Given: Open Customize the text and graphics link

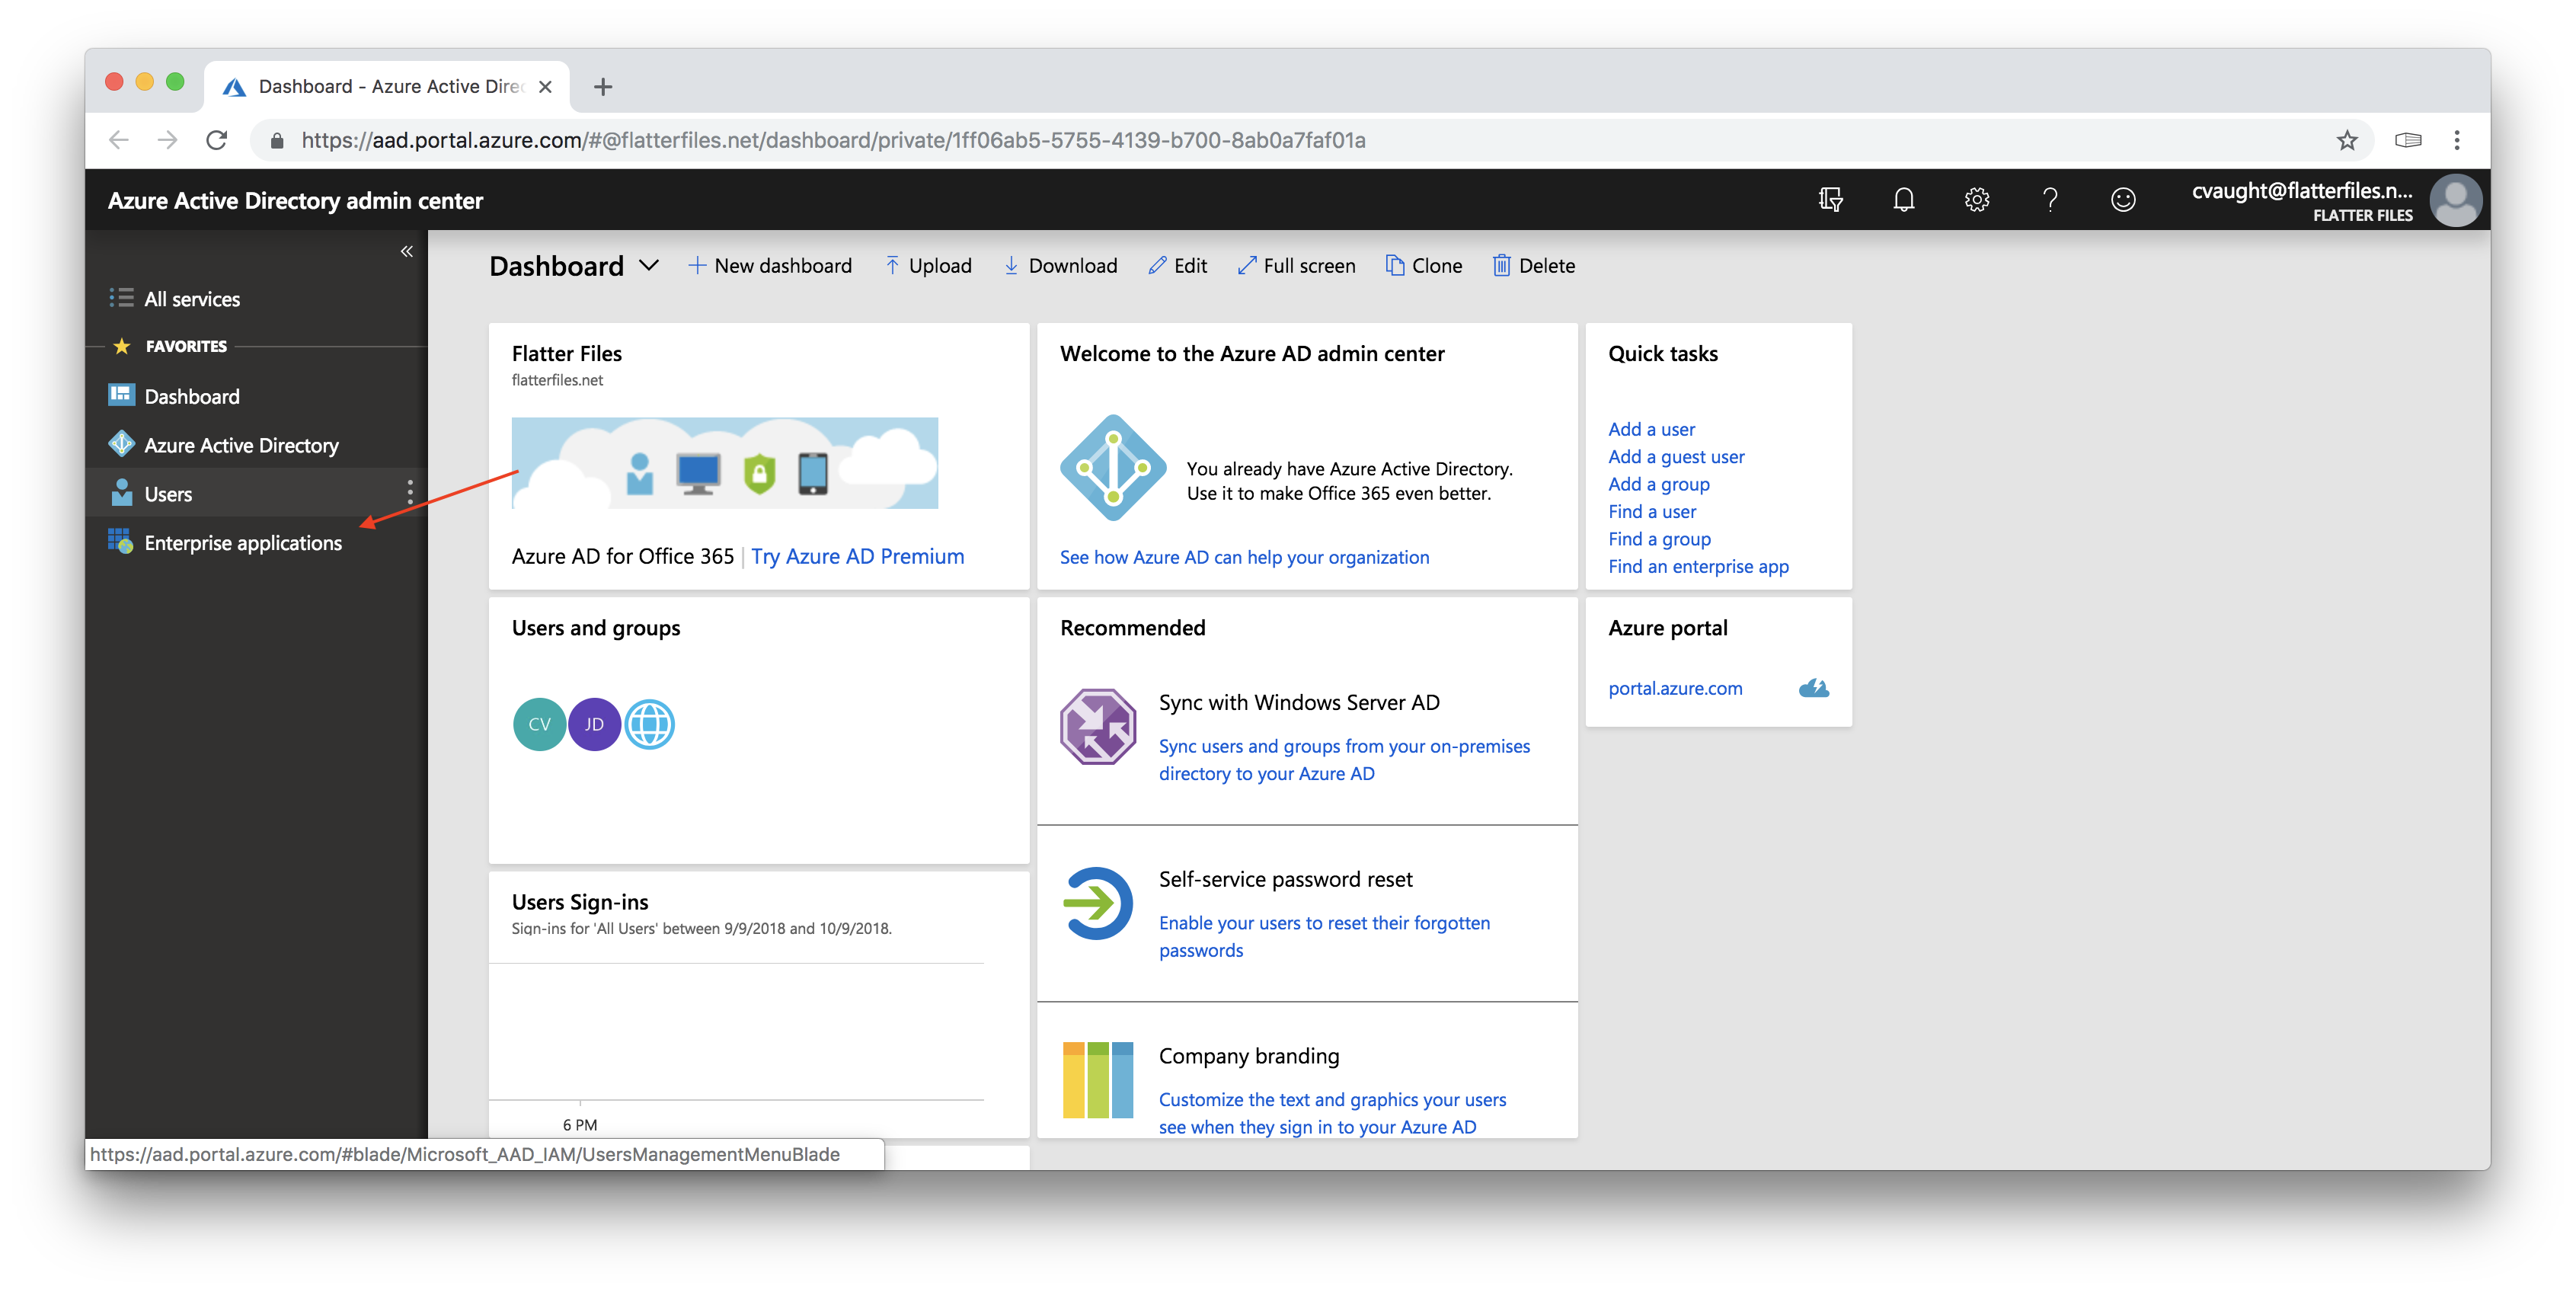Looking at the screenshot, I should (x=1332, y=1113).
